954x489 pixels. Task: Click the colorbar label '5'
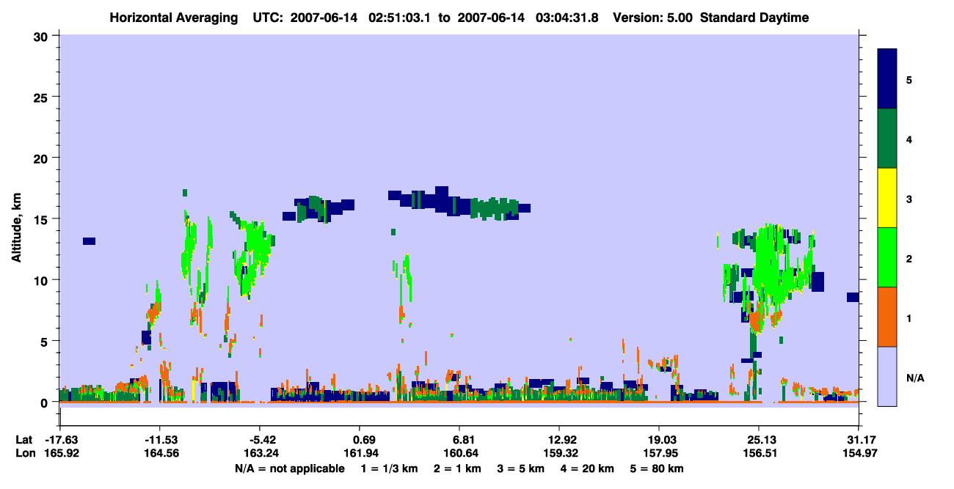(x=909, y=79)
